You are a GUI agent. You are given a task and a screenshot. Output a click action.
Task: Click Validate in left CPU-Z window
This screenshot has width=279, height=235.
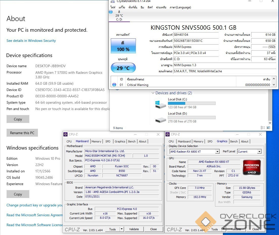134,229
